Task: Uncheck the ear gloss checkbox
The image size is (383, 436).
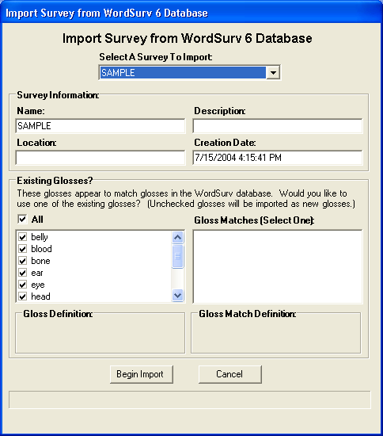Action: coord(23,273)
